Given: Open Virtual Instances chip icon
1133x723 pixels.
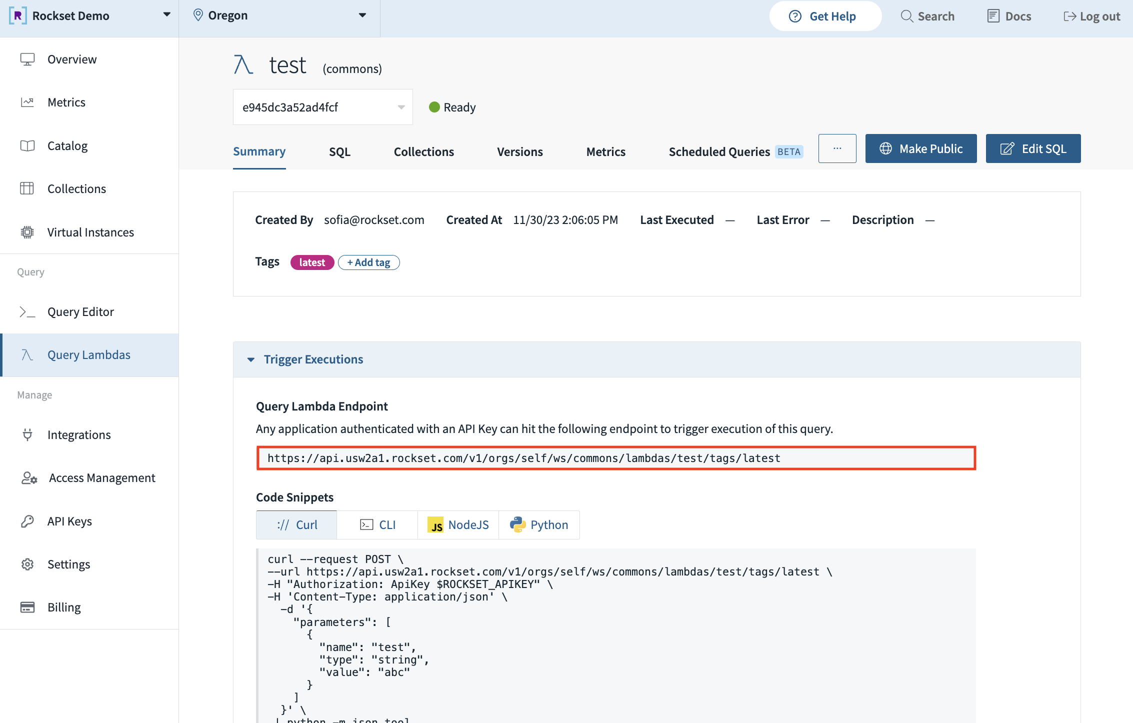Looking at the screenshot, I should (27, 232).
